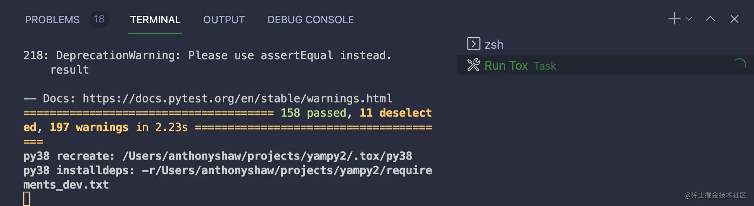
Task: Click the Run Tox progress spinner
Action: 740,64
